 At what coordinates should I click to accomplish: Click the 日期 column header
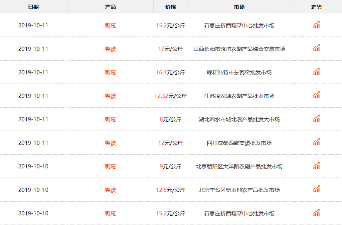click(x=33, y=7)
